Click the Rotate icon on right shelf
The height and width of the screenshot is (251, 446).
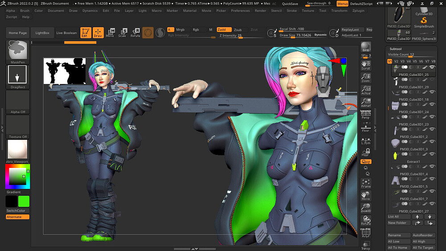tap(366, 221)
